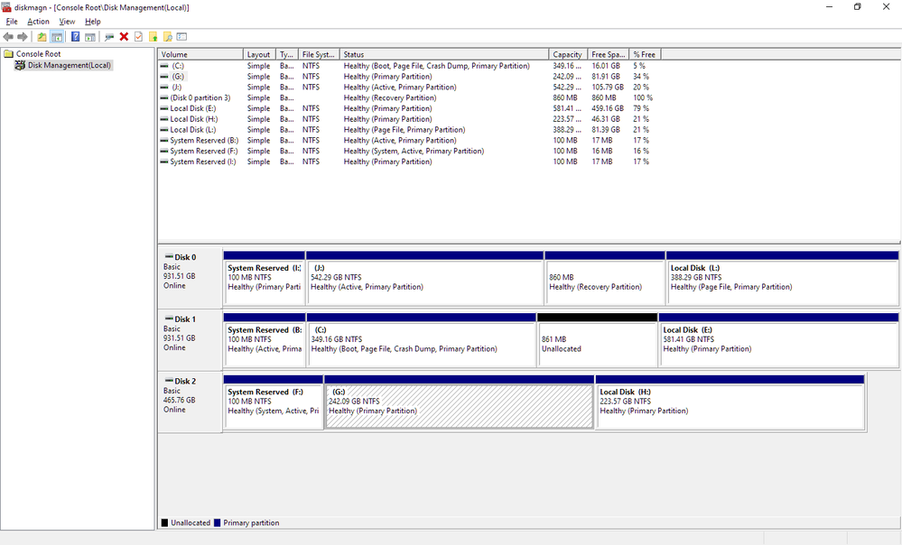This screenshot has height=545, width=902.
Task: Click the Disk 1 Basic 931.51 GB label
Action: pyautogui.click(x=191, y=340)
